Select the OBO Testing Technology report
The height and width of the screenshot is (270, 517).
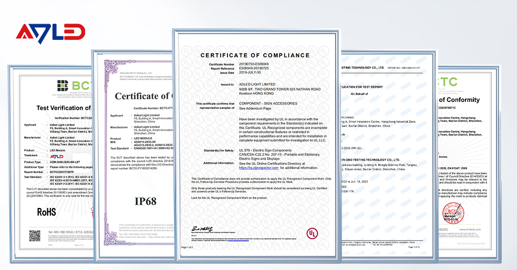click(388, 155)
